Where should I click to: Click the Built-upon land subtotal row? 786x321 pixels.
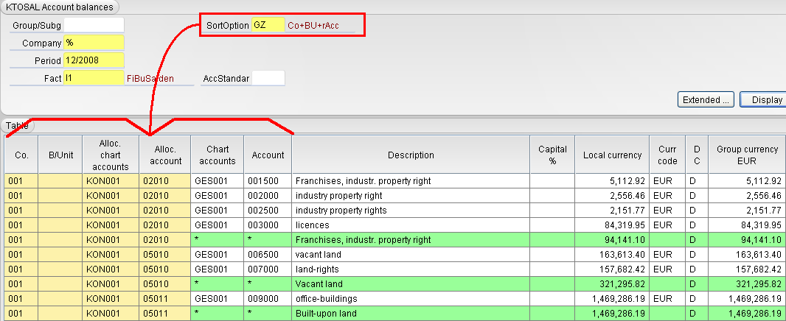[x=394, y=314]
